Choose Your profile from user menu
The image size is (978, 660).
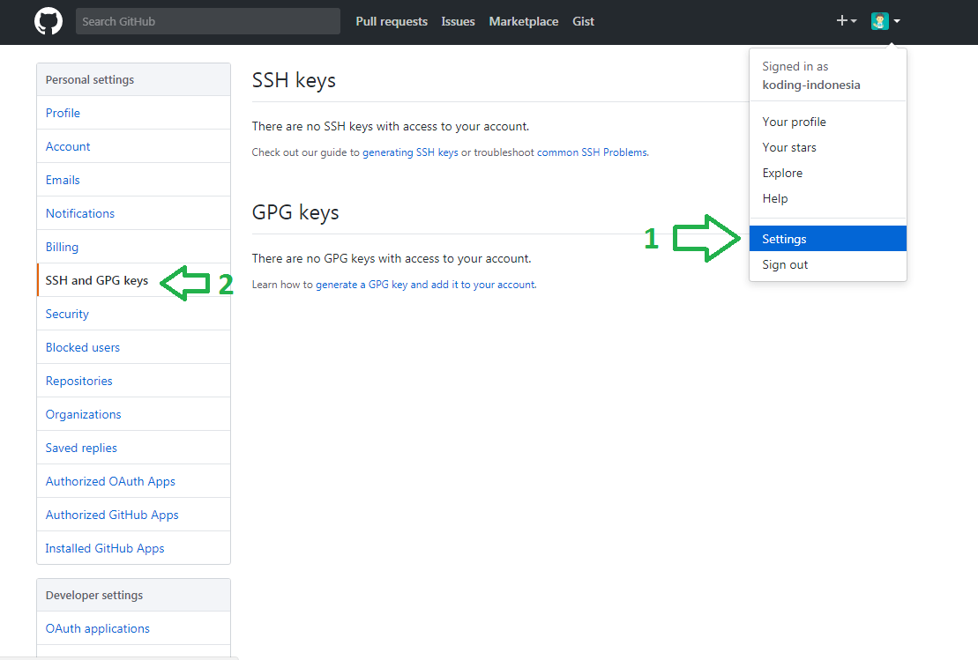click(x=828, y=122)
